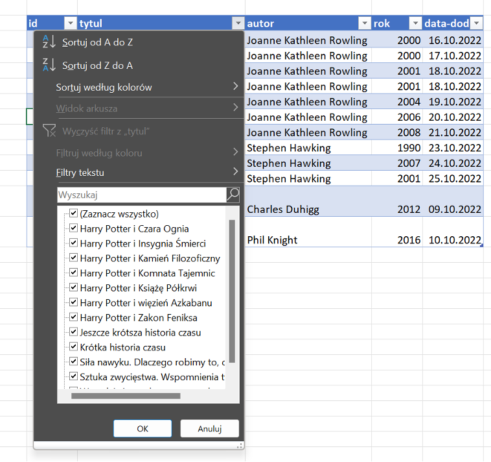Screen dimensions: 491x462
Task: Uncheck Harry Potter i Zakon Feniksa
Action: tap(74, 317)
